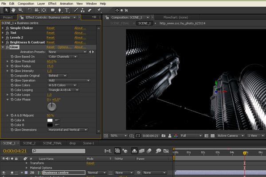Image resolution: width=266 pixels, height=177 pixels.
Task: Toggle Glow Threshold stopwatch
Action: (12, 62)
